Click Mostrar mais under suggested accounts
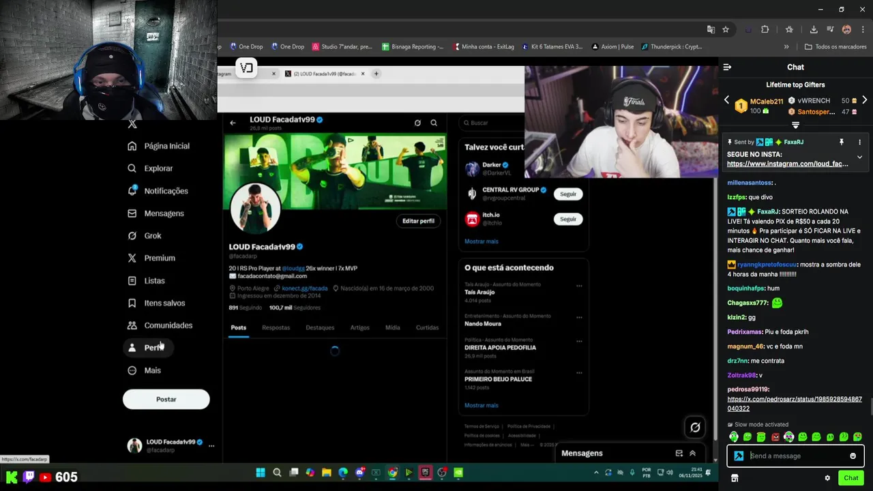The height and width of the screenshot is (491, 873). pos(482,241)
